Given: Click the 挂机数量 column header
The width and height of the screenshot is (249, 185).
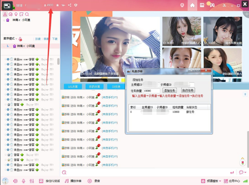Looking at the screenshot, I should pyautogui.click(x=178, y=107).
